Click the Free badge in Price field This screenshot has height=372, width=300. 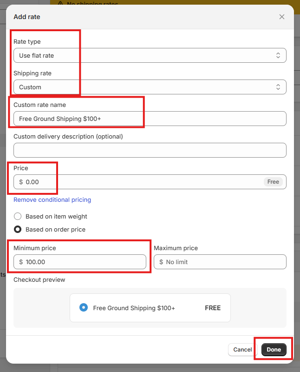pyautogui.click(x=273, y=182)
